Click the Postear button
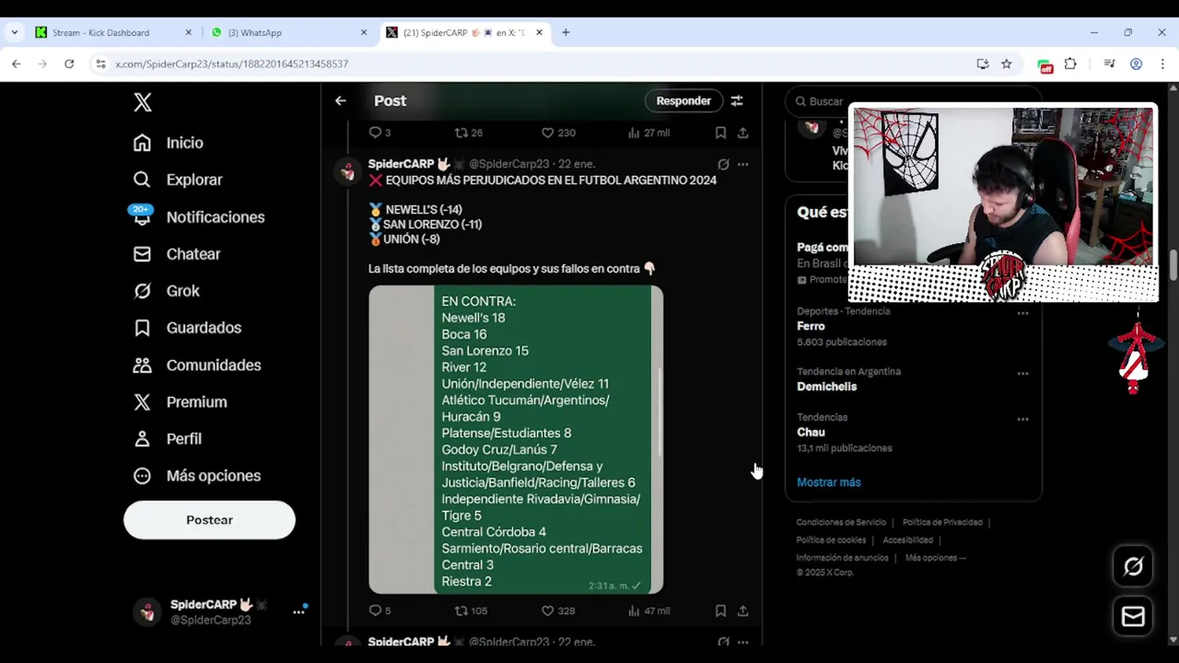Image resolution: width=1179 pixels, height=663 pixels. pos(209,520)
